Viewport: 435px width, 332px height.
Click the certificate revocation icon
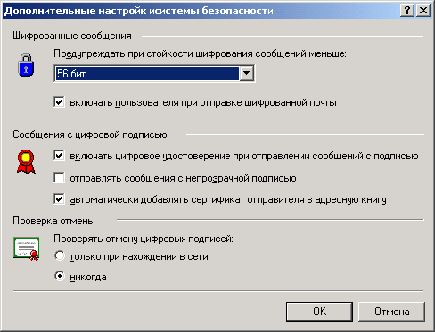(x=27, y=248)
